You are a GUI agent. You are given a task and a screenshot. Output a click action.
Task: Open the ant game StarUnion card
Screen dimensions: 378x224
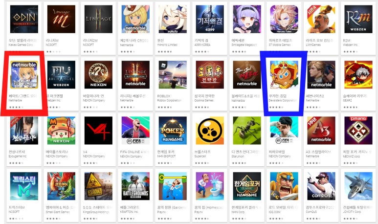pos(247,139)
